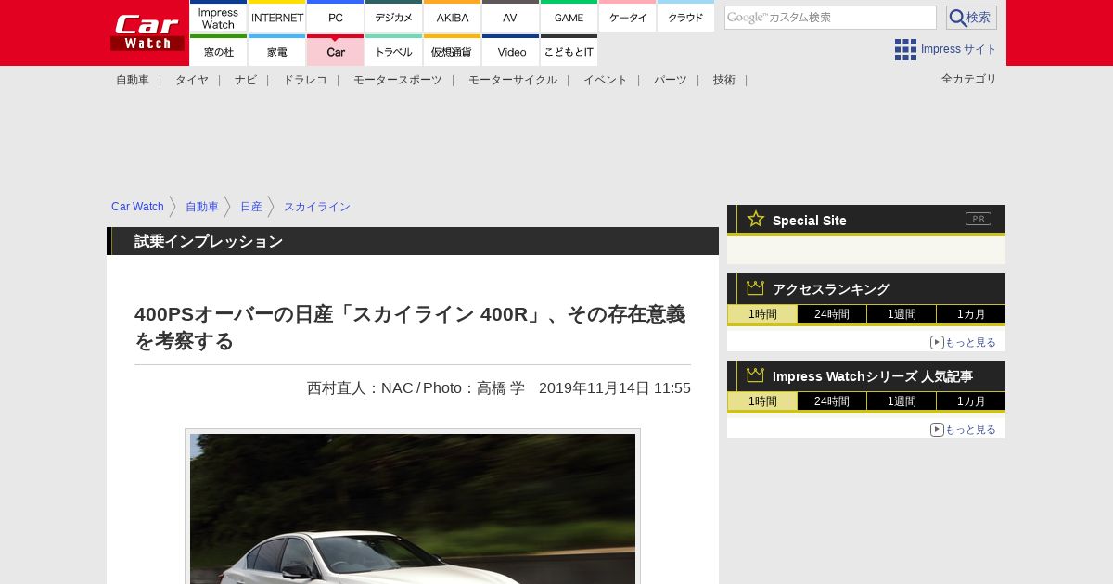Open the トラベル Watch tab

394,51
